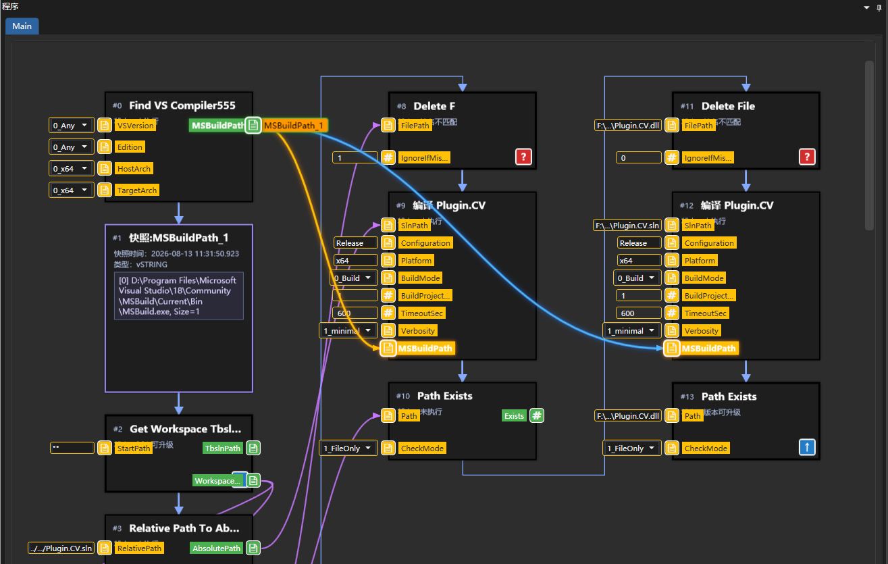The width and height of the screenshot is (888, 564).
Task: Select the Find VS Compiler555 node title
Action: (182, 105)
